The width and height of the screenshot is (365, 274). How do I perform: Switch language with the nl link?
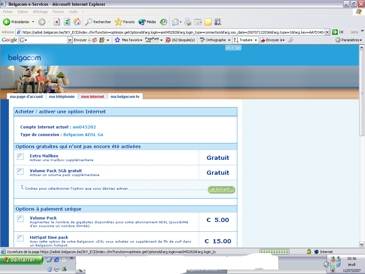pos(228,48)
